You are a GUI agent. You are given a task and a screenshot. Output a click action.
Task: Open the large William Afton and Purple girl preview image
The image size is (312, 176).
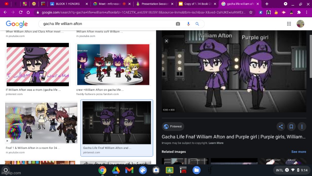(234, 71)
